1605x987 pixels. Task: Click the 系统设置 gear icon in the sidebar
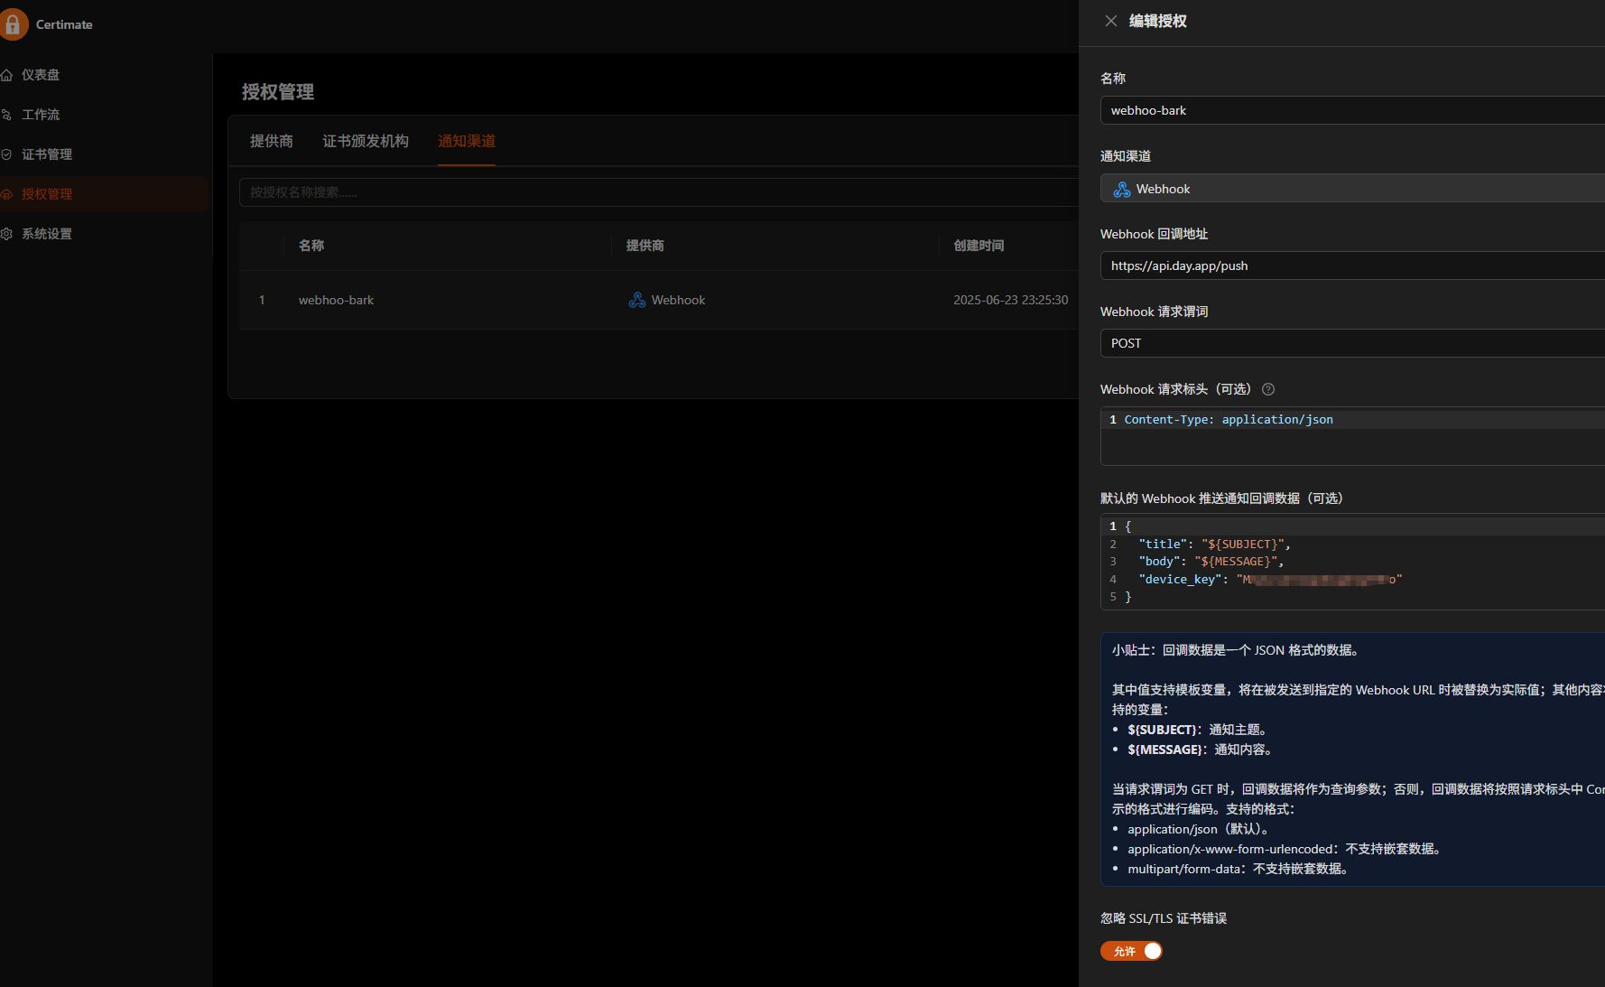pyautogui.click(x=6, y=234)
